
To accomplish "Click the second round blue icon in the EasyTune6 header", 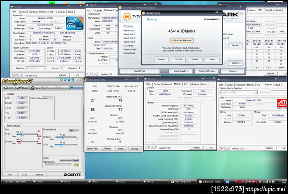I will click(65, 80).
